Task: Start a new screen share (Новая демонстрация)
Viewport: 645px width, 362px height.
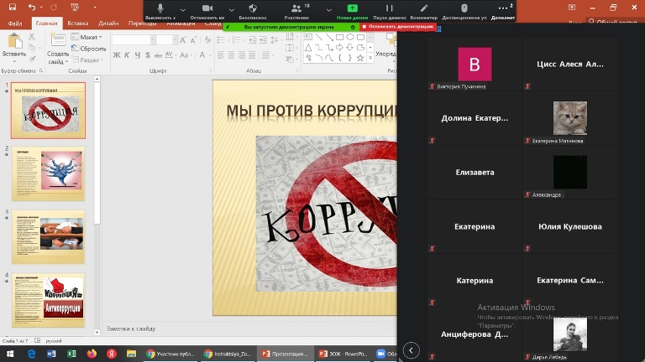Action: click(x=352, y=9)
